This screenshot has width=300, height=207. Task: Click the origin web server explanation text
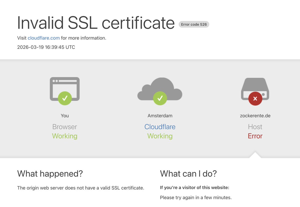point(81,188)
